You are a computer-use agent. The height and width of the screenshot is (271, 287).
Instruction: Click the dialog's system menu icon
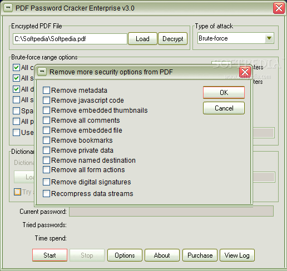(x=42, y=72)
